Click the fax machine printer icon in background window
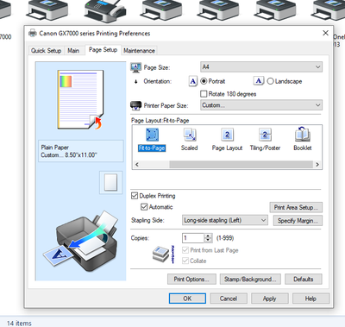Viewport: 345px width, 327px height. [105, 11]
